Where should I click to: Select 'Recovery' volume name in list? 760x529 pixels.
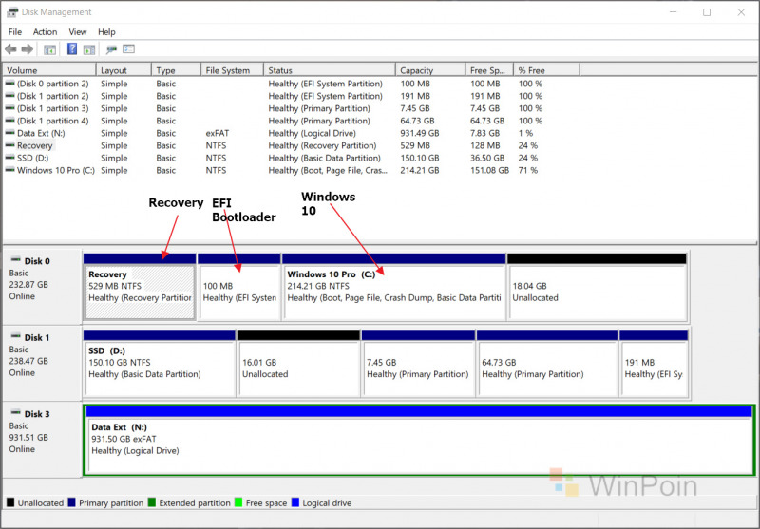[34, 145]
